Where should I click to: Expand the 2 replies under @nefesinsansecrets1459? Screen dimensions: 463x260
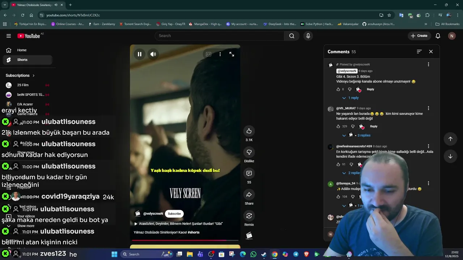(x=351, y=173)
